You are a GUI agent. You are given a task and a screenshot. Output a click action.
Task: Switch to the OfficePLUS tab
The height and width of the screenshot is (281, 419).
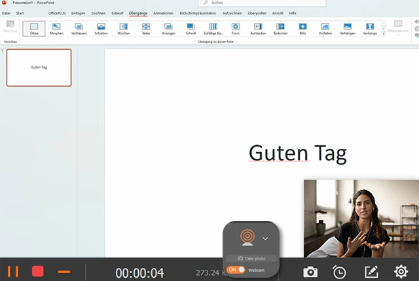tap(57, 13)
